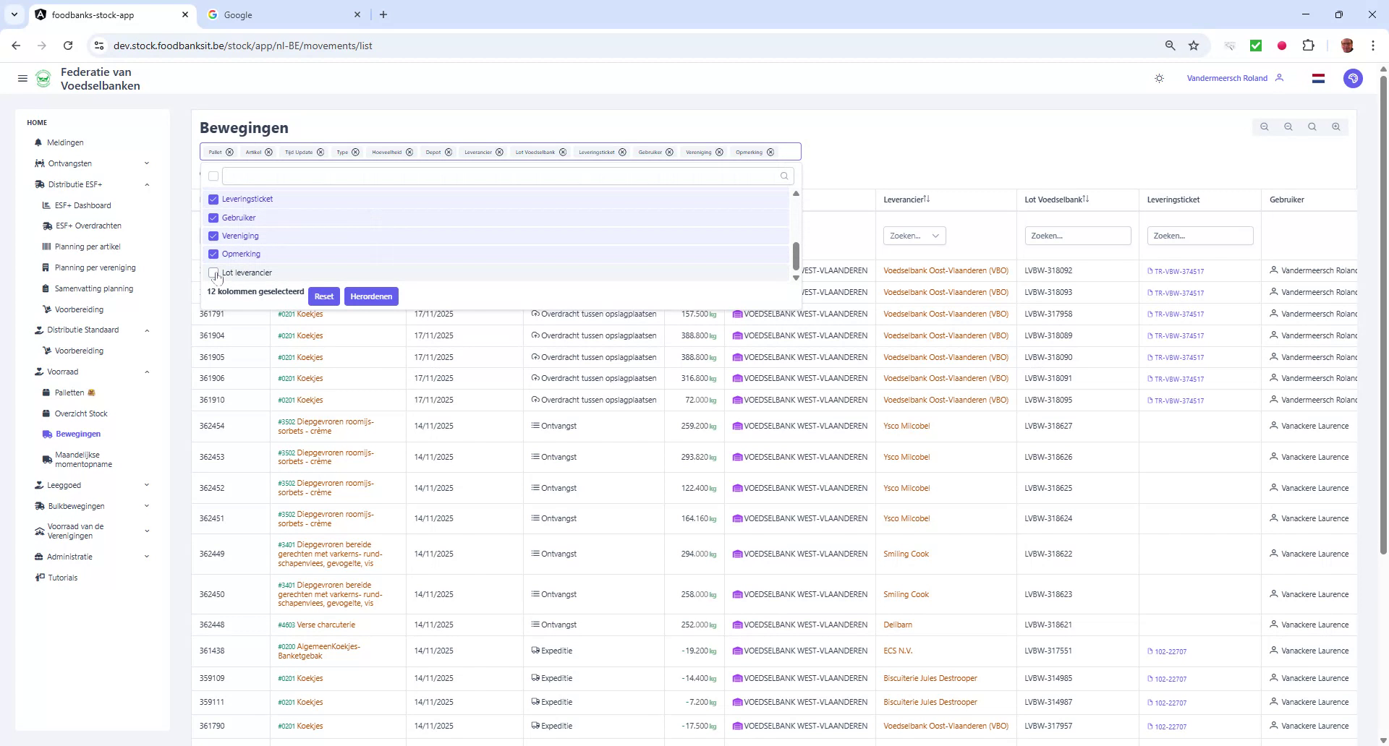Switch to the Google browser tab
Screen dimensions: 1389x746
(282, 14)
